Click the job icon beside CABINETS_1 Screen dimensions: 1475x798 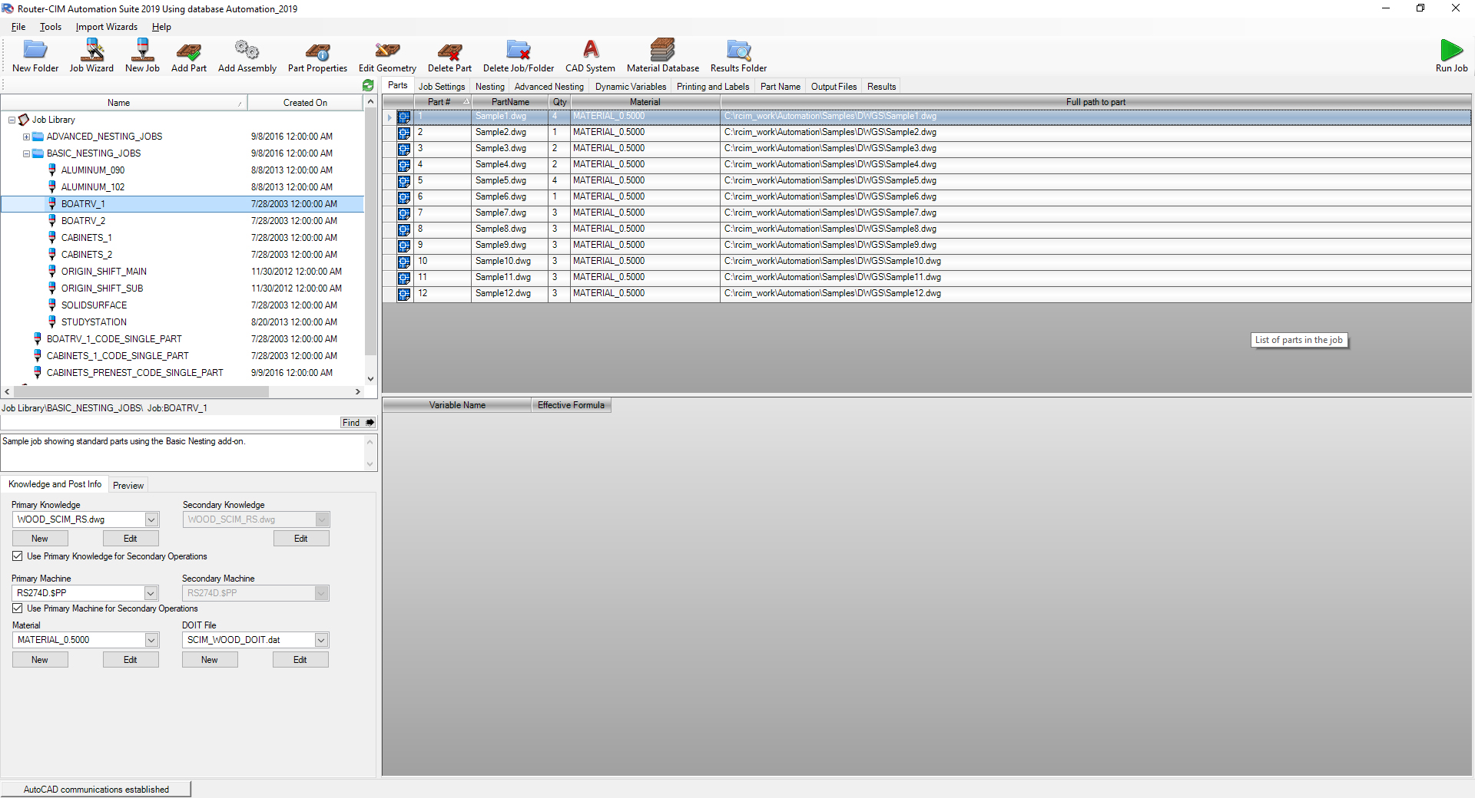click(x=52, y=237)
